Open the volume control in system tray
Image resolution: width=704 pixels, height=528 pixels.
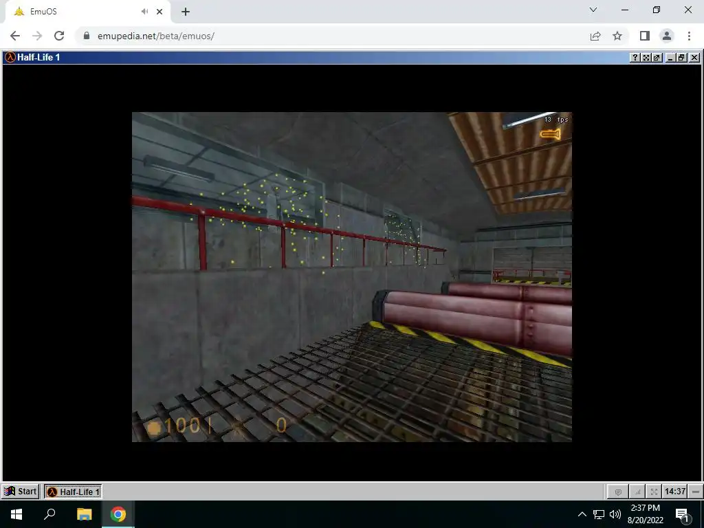(615, 514)
